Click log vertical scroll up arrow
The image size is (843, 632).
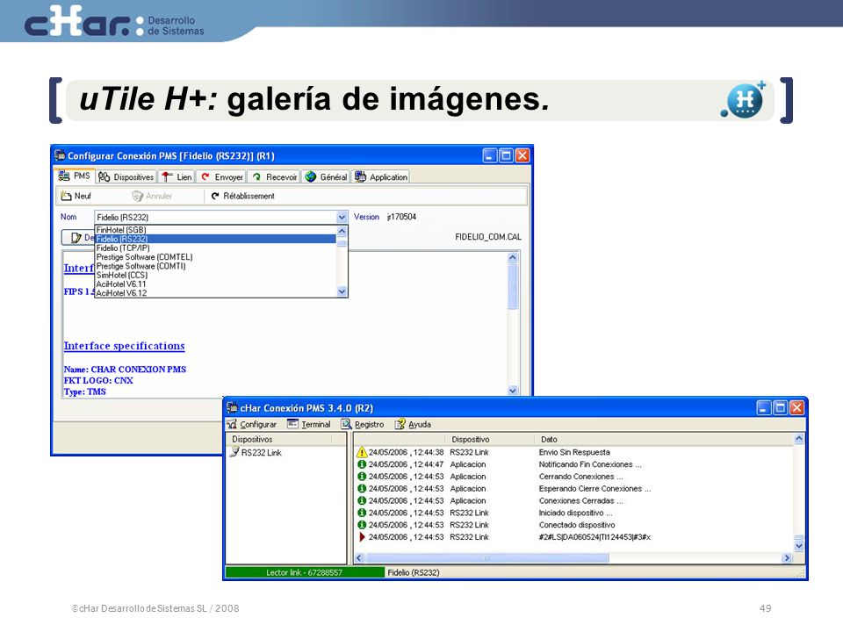coord(799,439)
